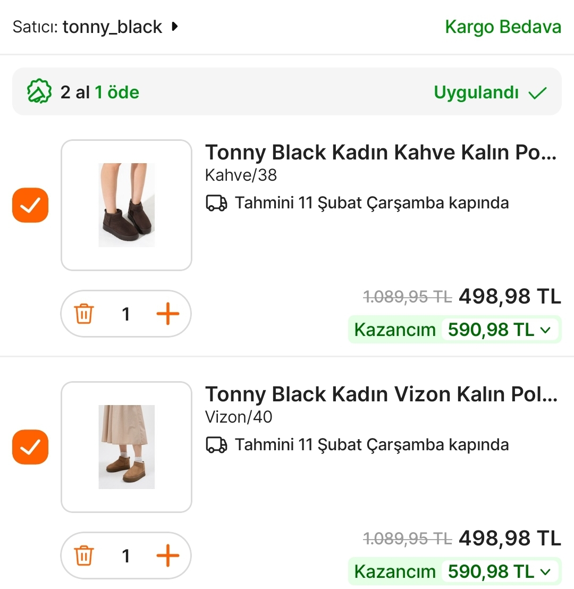Delete the Vizon/40 boots from cart

click(x=84, y=556)
